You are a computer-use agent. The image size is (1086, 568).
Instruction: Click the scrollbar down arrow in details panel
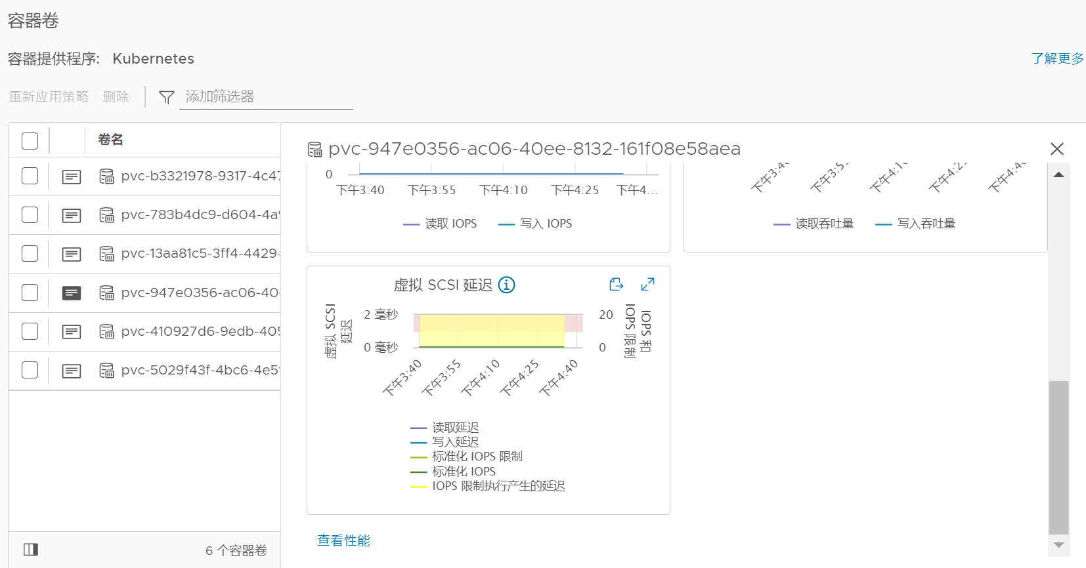(1058, 545)
